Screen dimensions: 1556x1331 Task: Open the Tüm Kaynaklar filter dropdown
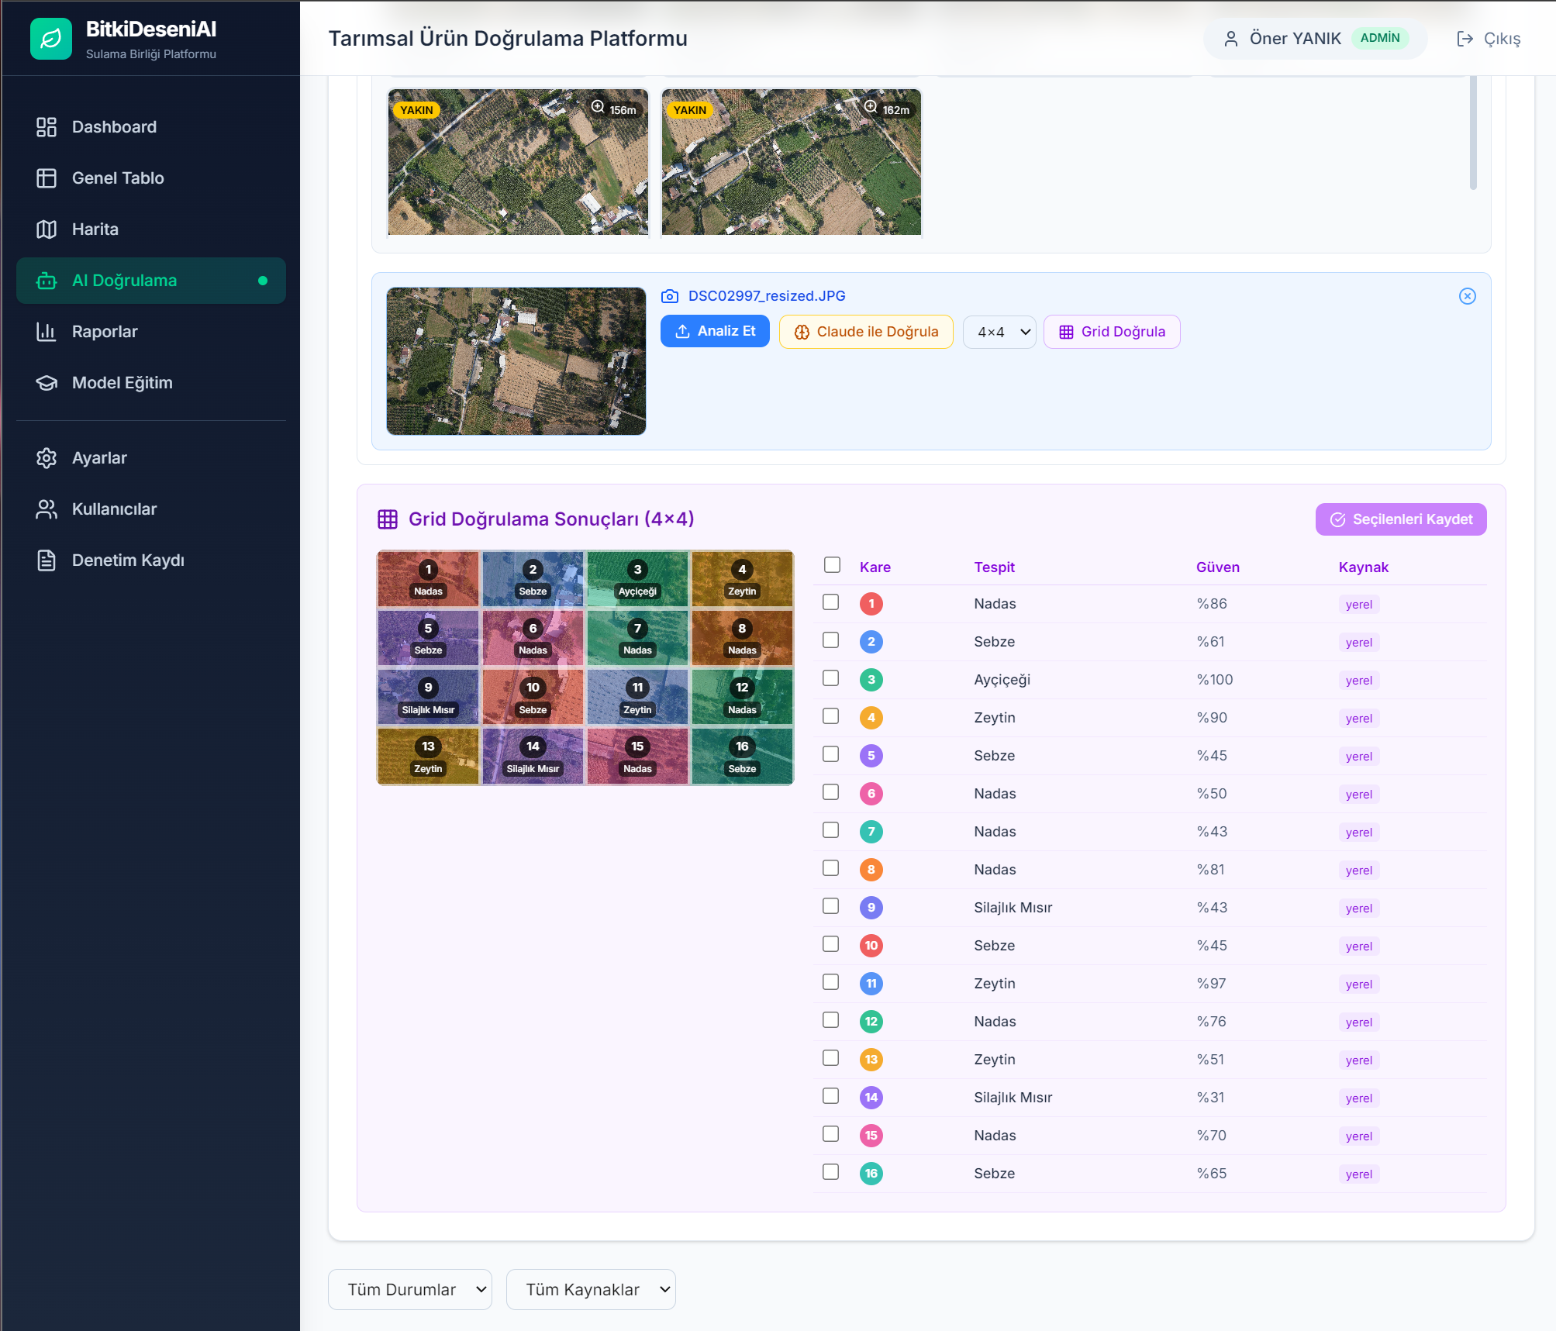(591, 1290)
